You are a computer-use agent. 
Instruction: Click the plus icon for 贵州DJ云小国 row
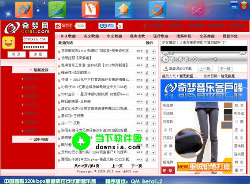click(x=153, y=153)
